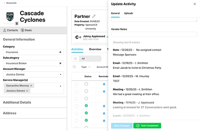Check the second activity row checkbox
Screen dimensions: 200x131
pyautogui.click(x=76, y=92)
